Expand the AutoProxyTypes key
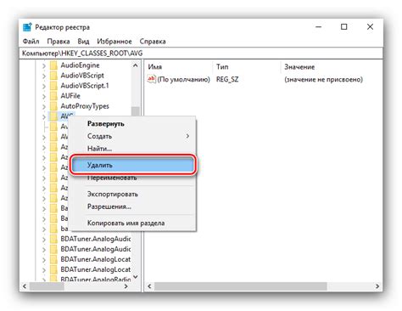Screen dimensions: 402x311 pos(44,106)
